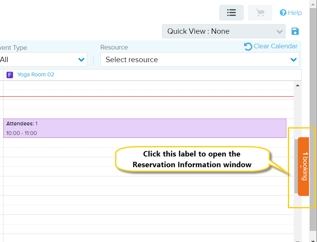This screenshot has height=242, width=317.
Task: Click the list view icon button
Action: tap(231, 13)
